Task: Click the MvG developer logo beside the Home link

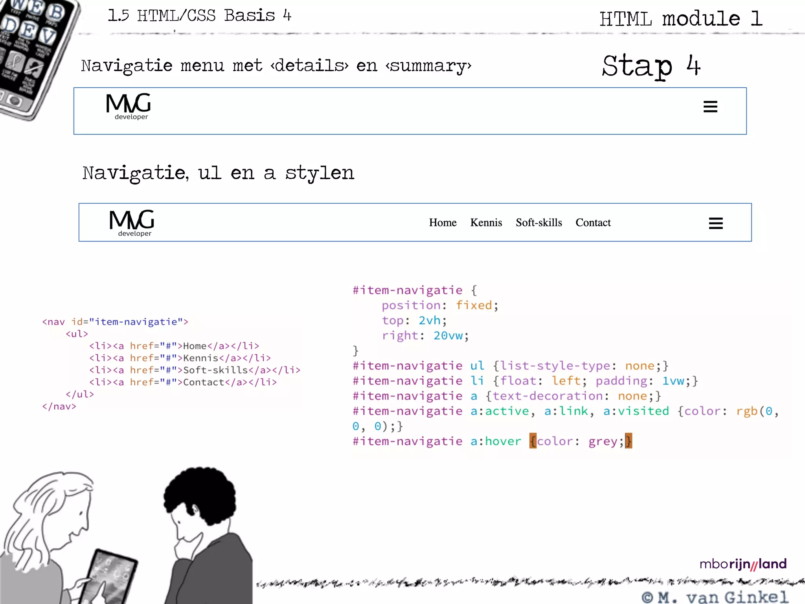Action: tap(132, 223)
